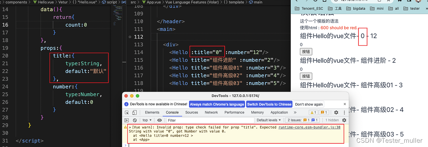Screen dimensions: 428x147
Task: Switch to the Sources tab
Action: [192, 112]
